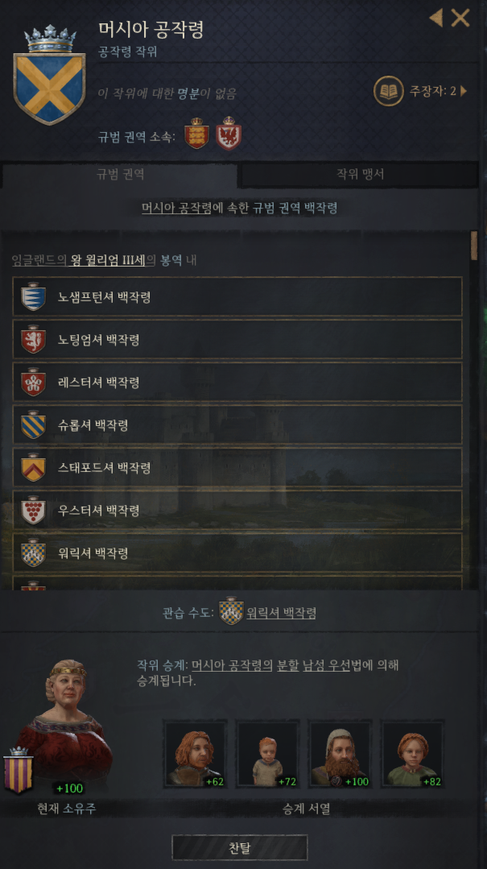
Task: Click the England three lions de jure shield
Action: point(196,133)
